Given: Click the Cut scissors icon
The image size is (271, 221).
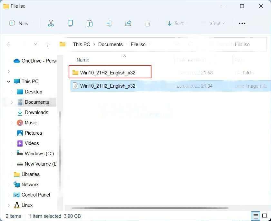Looking at the screenshot, I should click(x=51, y=23).
